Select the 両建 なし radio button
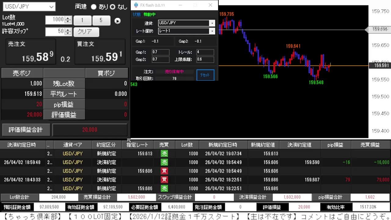The height and width of the screenshot is (220, 391). [112, 7]
